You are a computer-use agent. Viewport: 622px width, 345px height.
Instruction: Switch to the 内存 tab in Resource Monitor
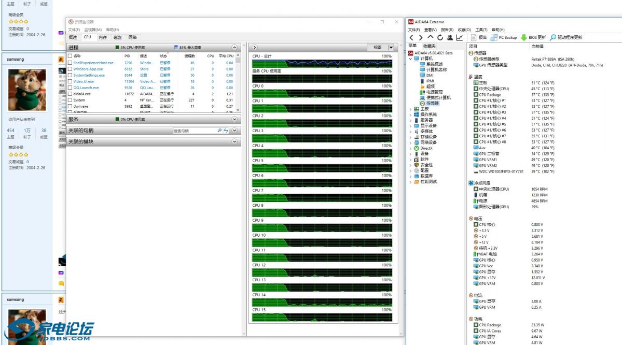pyautogui.click(x=103, y=37)
